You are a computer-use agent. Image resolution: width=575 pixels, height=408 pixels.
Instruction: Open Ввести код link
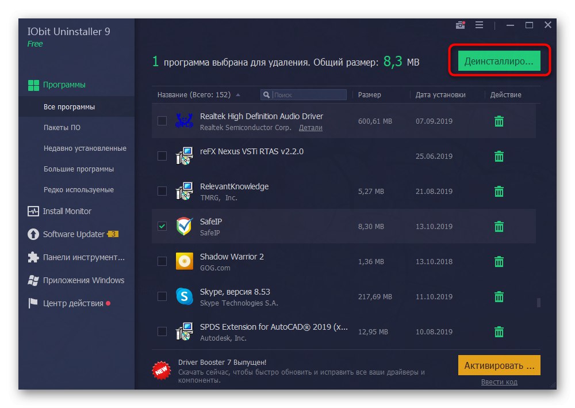pos(499,382)
